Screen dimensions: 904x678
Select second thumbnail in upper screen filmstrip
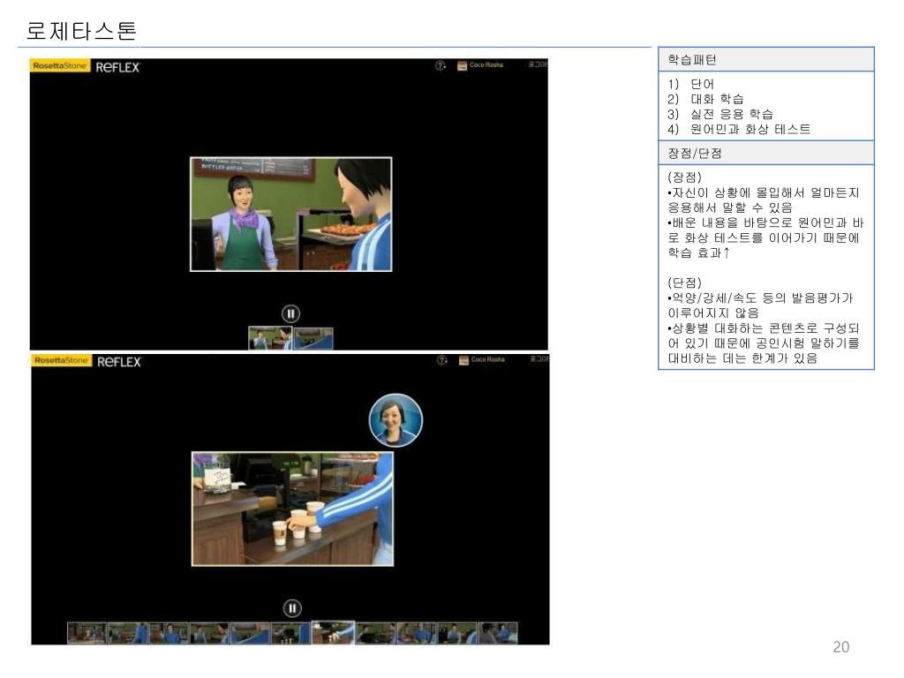313,338
